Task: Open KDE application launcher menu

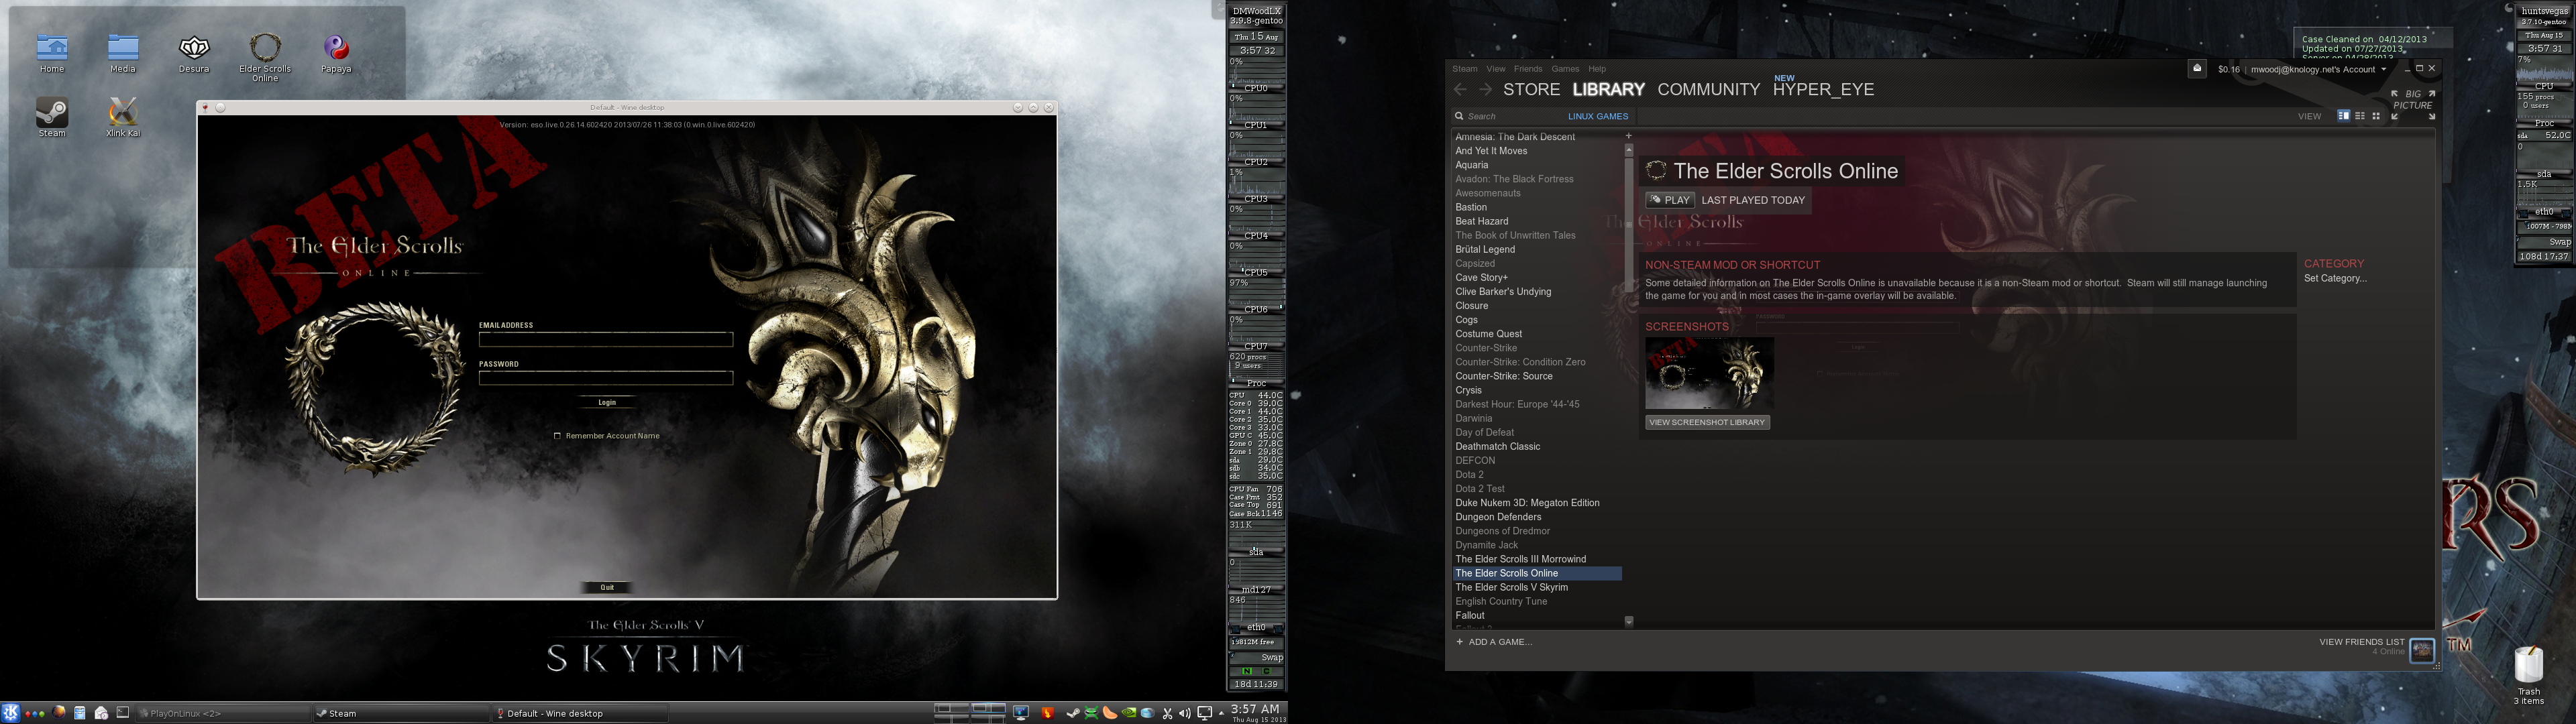Action: tap(11, 713)
